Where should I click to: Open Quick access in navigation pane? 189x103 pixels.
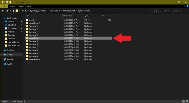click(11, 18)
